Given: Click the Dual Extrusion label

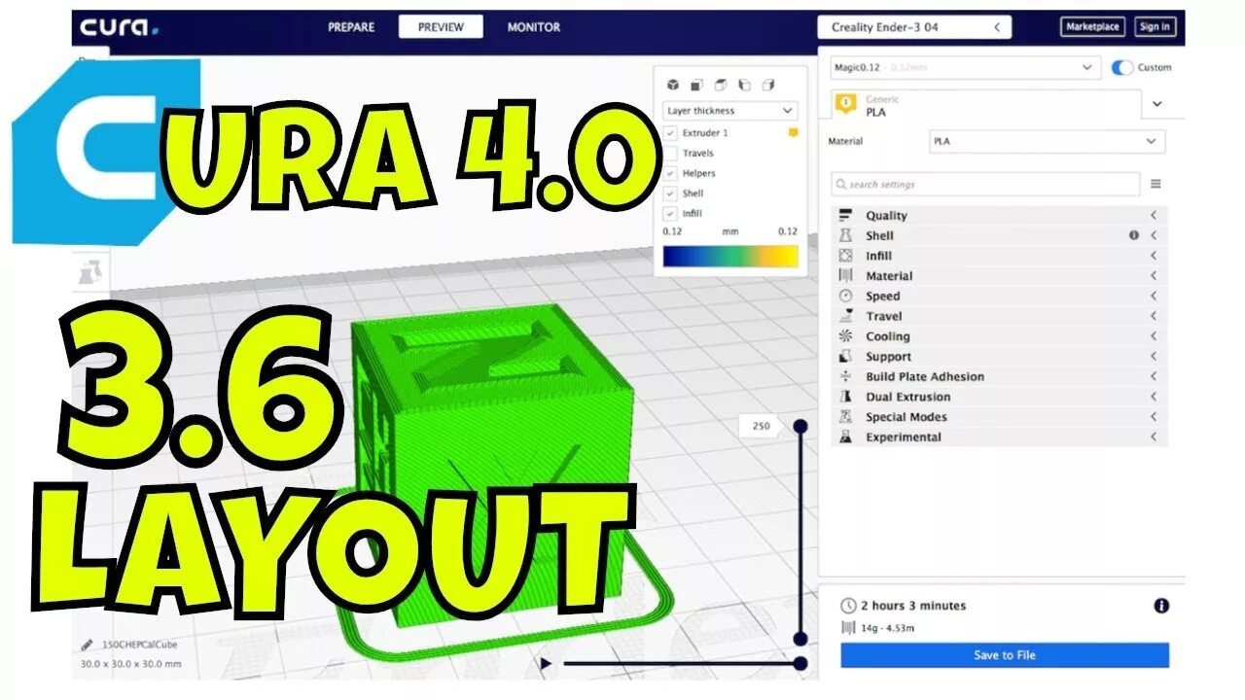Looking at the screenshot, I should [908, 397].
